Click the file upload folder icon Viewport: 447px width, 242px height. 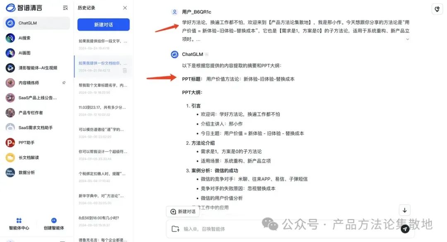(175, 229)
